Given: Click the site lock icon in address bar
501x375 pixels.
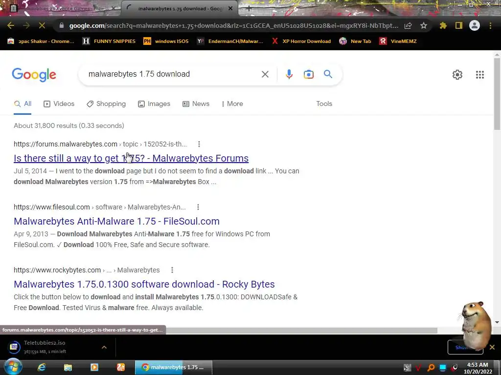Looking at the screenshot, I should pyautogui.click(x=61, y=25).
